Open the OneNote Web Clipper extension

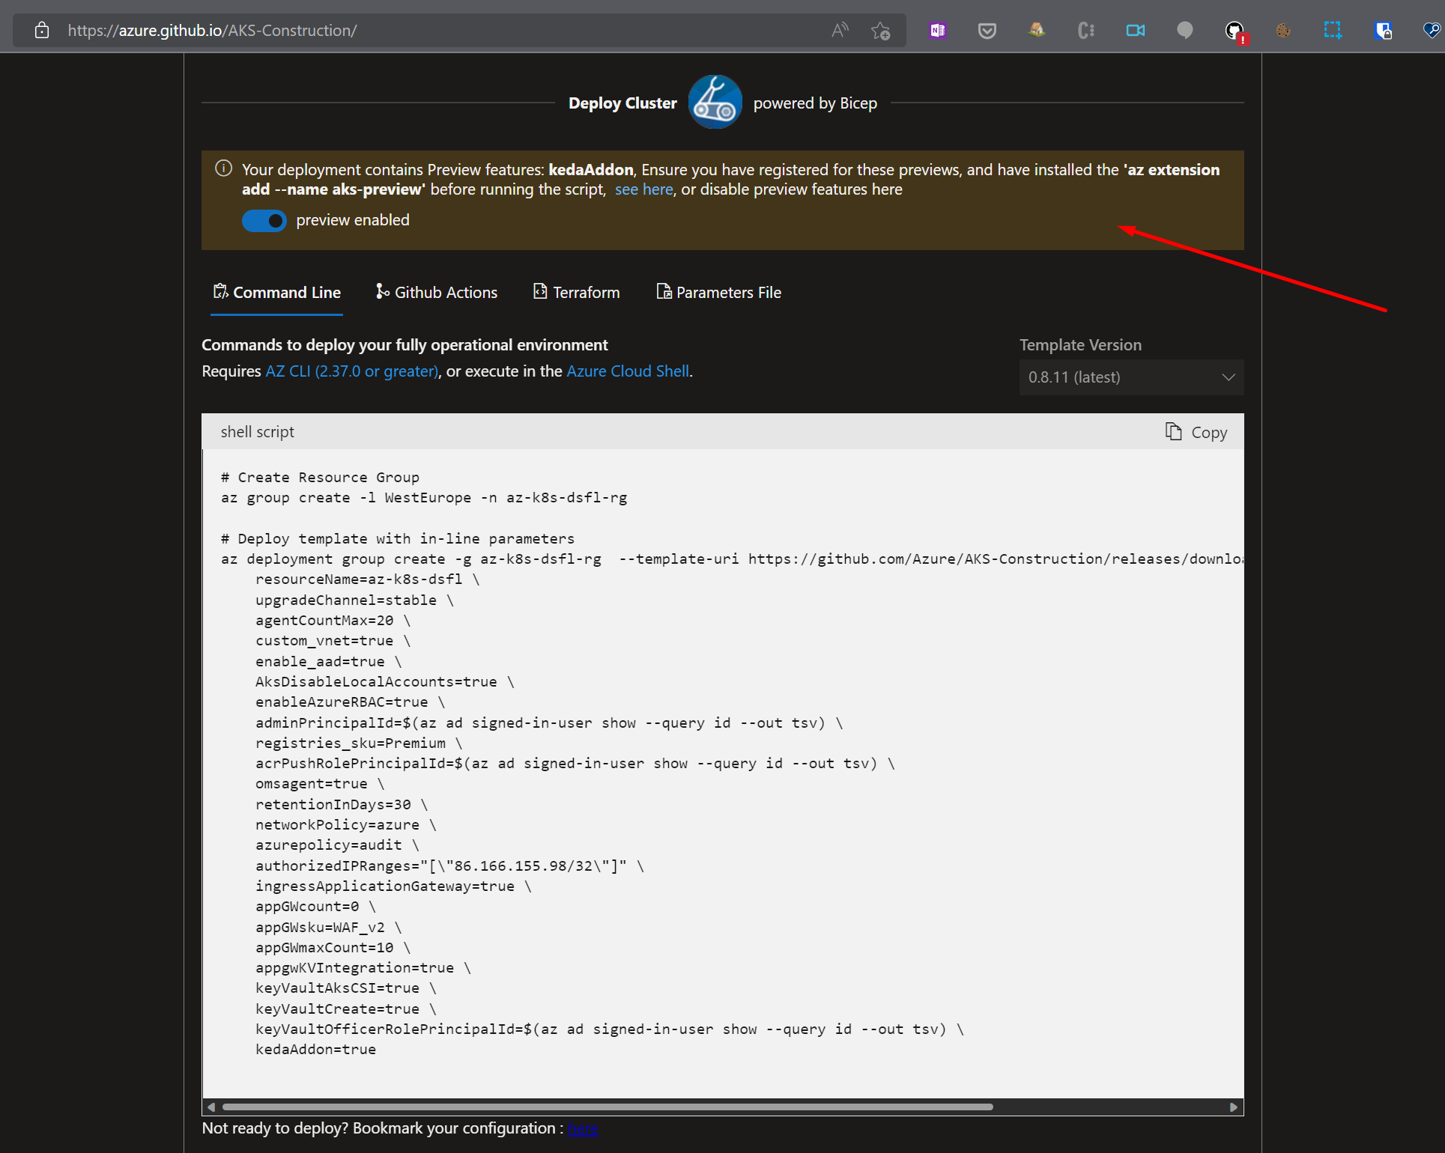coord(936,30)
